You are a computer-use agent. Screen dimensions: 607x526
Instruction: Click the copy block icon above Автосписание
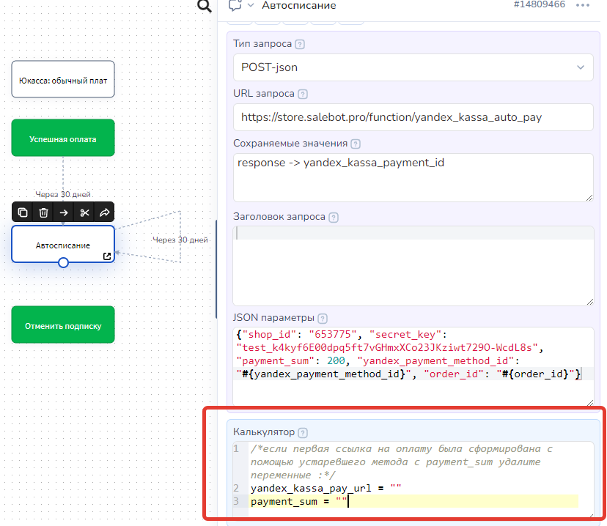pos(23,212)
